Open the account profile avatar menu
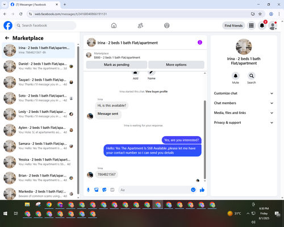Viewport: 284px width, 227px height. [273, 26]
